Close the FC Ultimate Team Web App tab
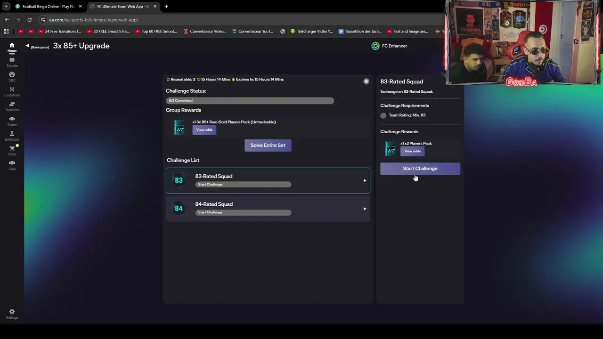Screen dimensions: 603x339 (x=155, y=7)
